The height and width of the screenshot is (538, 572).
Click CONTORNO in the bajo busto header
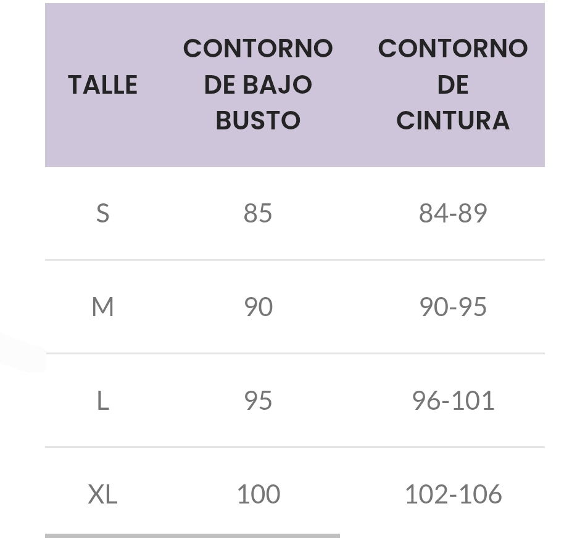(258, 49)
